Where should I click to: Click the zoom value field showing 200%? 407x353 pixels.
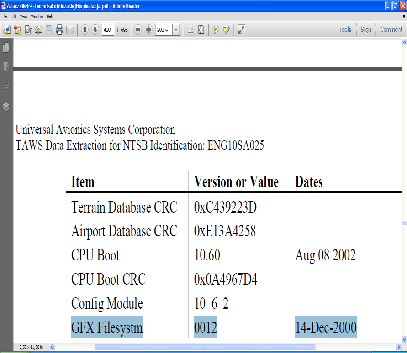(164, 30)
